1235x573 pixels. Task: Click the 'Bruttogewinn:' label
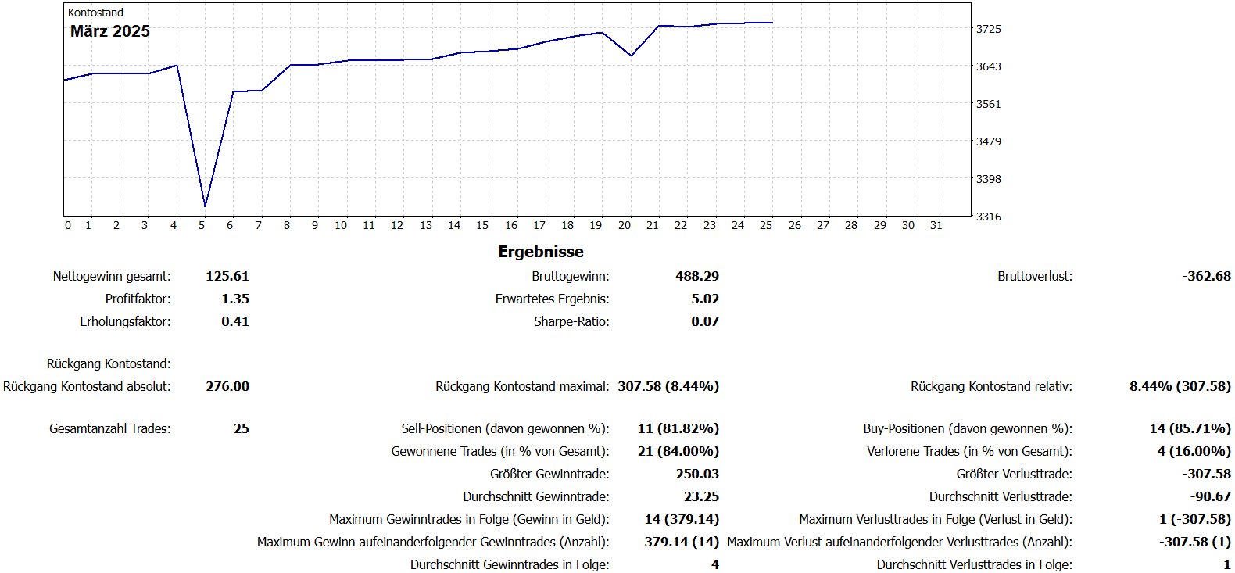tap(571, 276)
